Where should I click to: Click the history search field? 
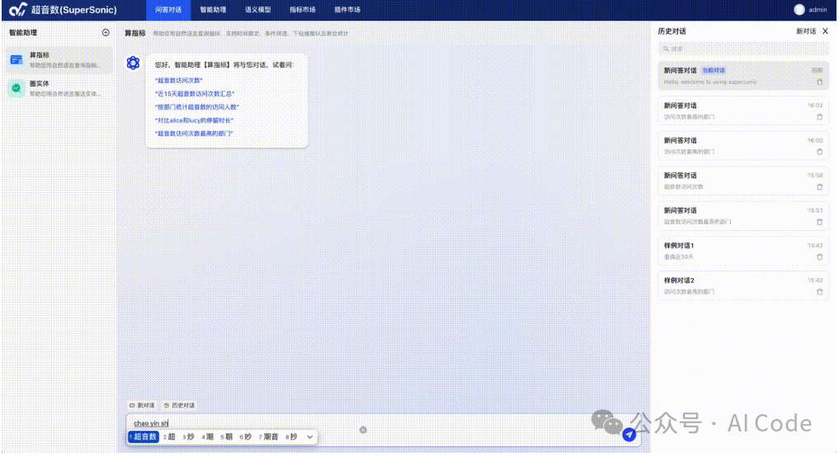pos(743,49)
